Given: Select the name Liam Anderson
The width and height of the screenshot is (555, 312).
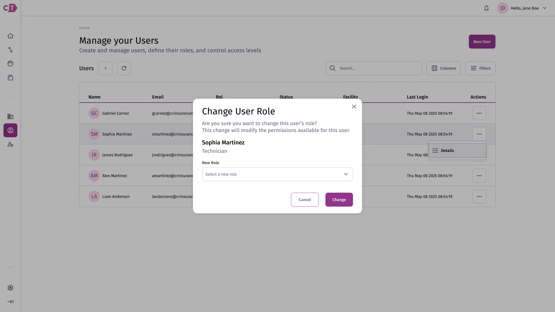Looking at the screenshot, I should 116,196.
